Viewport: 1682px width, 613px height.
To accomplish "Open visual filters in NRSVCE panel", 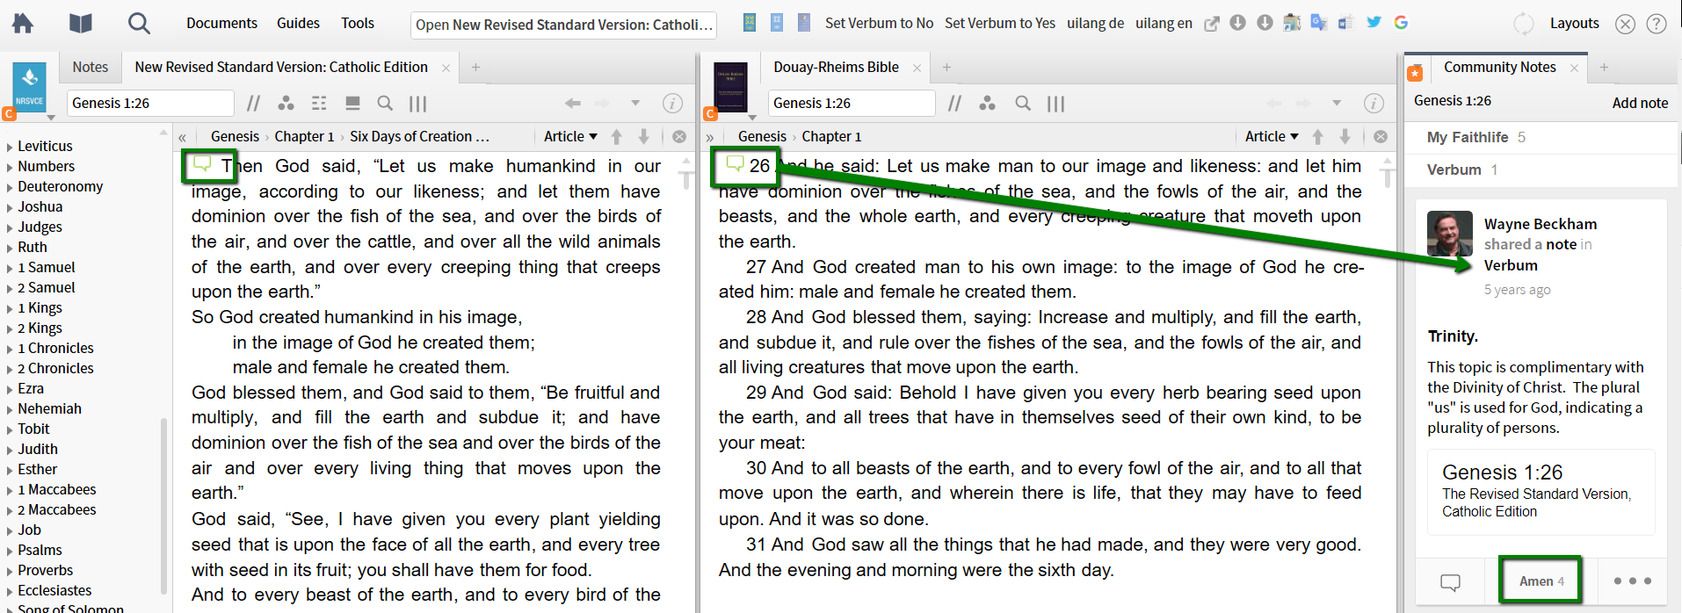I will click(x=286, y=104).
